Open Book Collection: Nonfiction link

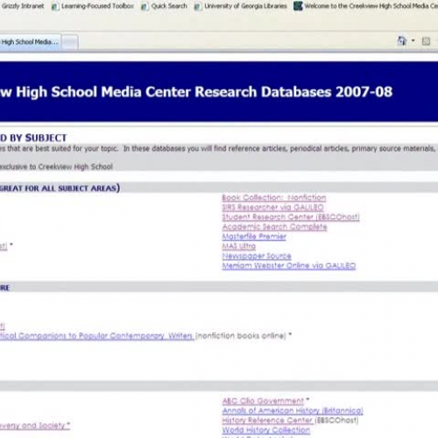[274, 198]
